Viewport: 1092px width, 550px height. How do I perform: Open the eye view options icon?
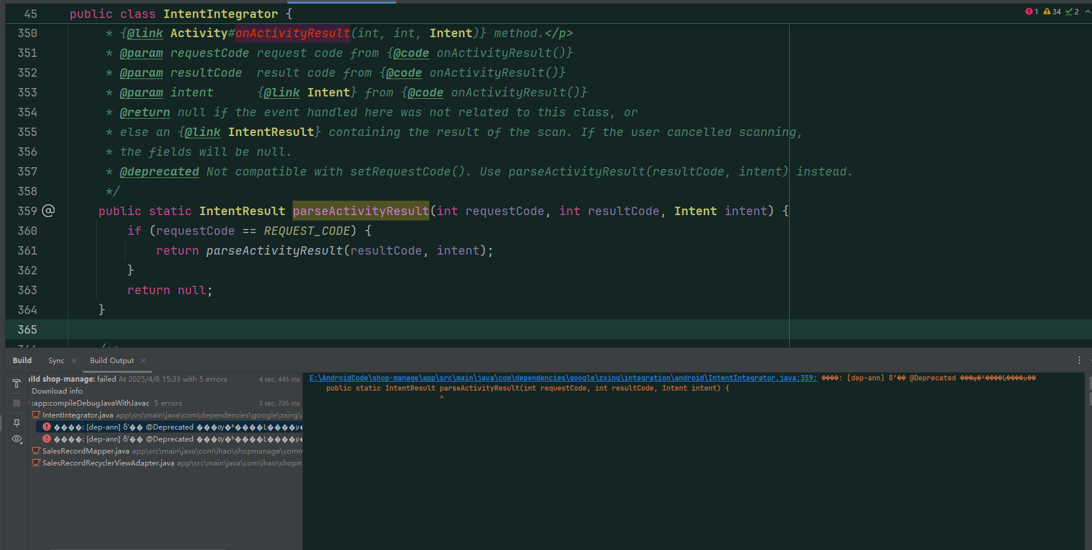click(x=17, y=439)
